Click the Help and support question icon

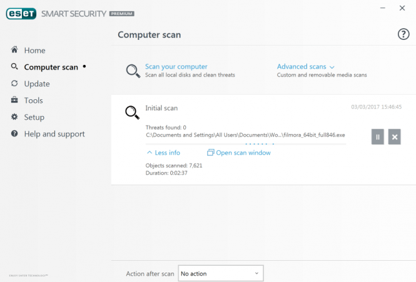tap(14, 134)
